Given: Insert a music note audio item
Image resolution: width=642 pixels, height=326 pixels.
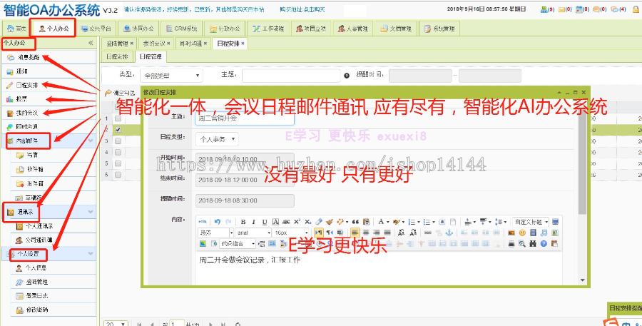Looking at the screenshot, I should 544,233.
